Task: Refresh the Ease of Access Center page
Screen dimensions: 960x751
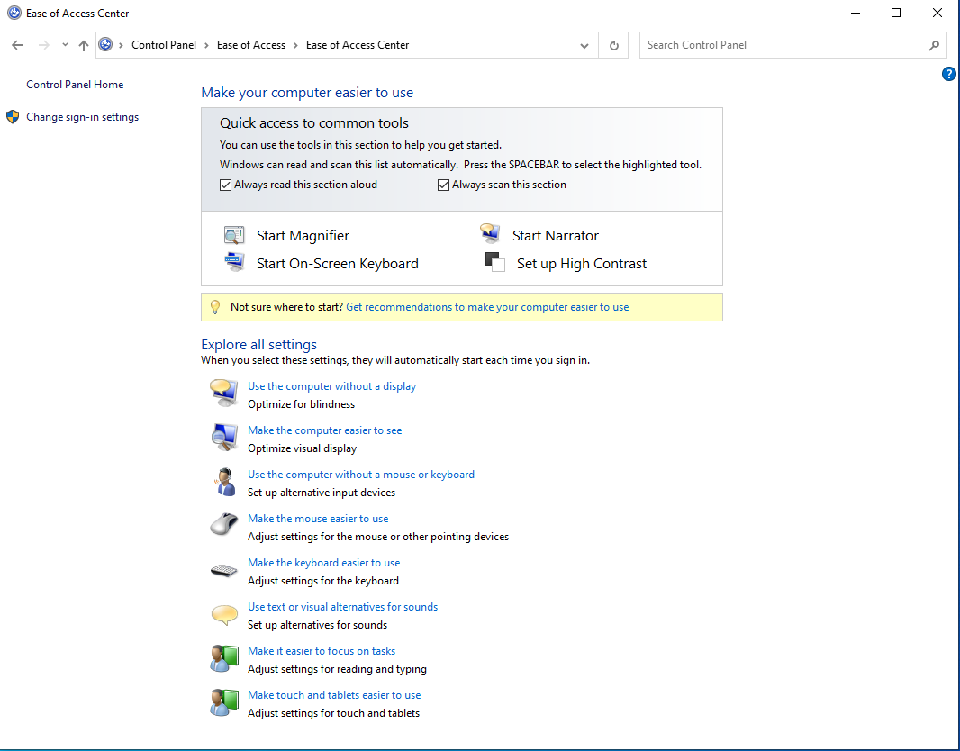Action: click(613, 45)
